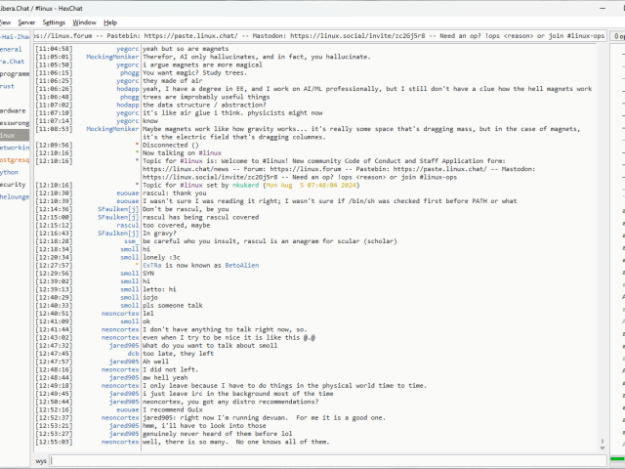Click the green lag meter bar
This screenshot has width=625, height=469.
pyautogui.click(x=618, y=459)
